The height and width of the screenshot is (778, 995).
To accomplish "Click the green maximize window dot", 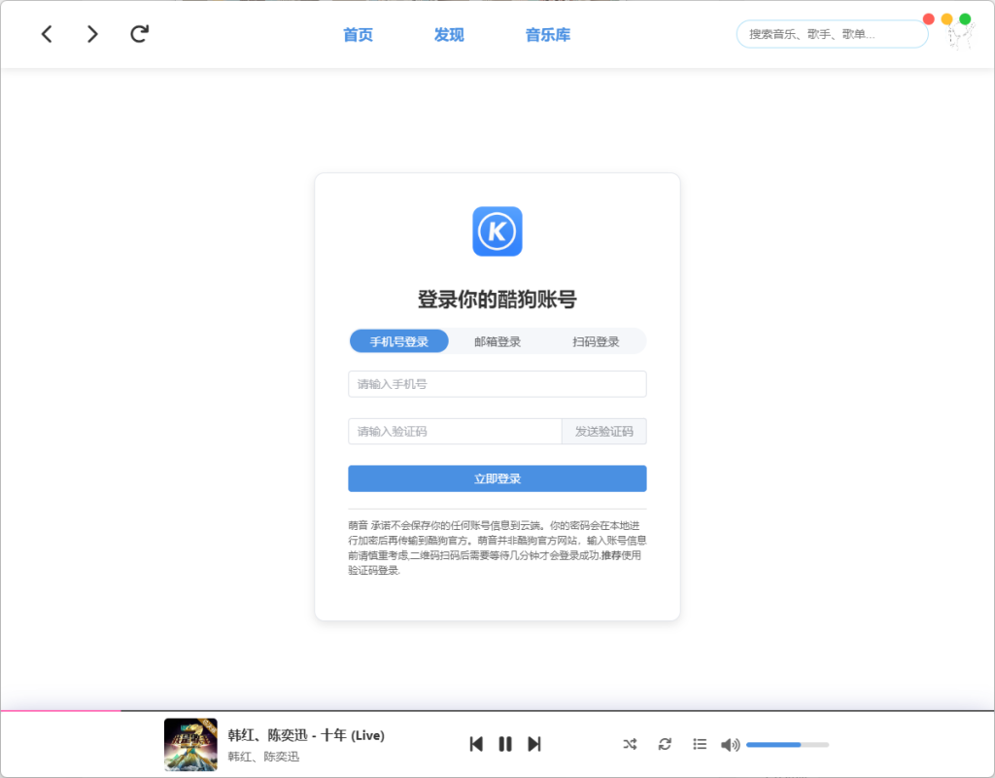I will pos(965,19).
